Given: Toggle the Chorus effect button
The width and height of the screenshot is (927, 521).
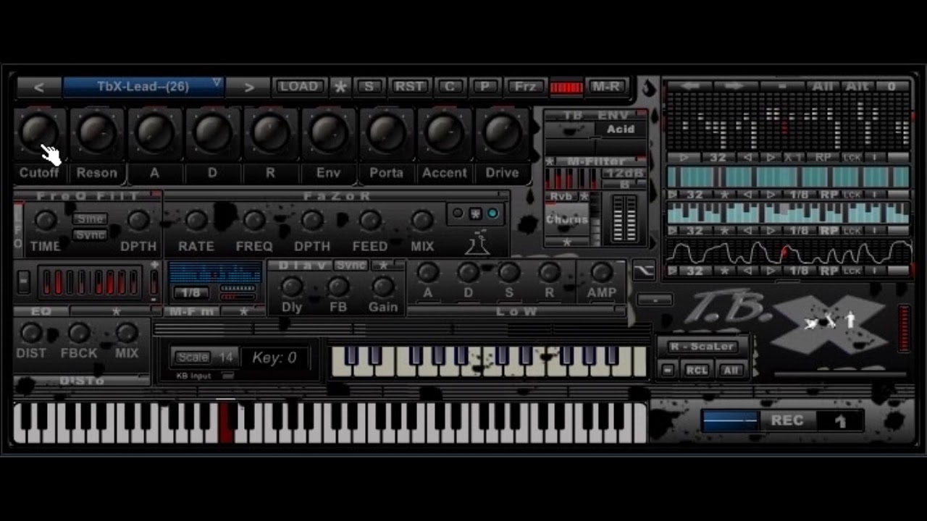Looking at the screenshot, I should click(x=567, y=219).
